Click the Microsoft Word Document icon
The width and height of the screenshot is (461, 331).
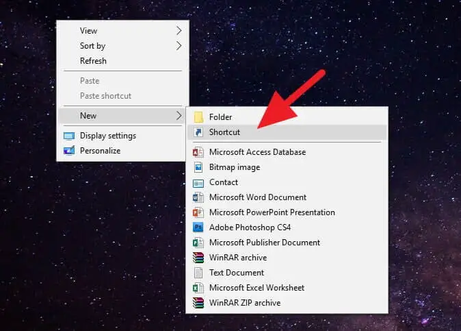198,197
